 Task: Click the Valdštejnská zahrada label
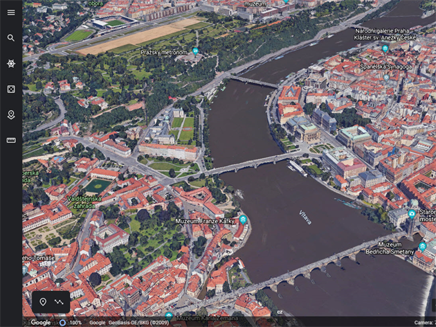(x=84, y=202)
